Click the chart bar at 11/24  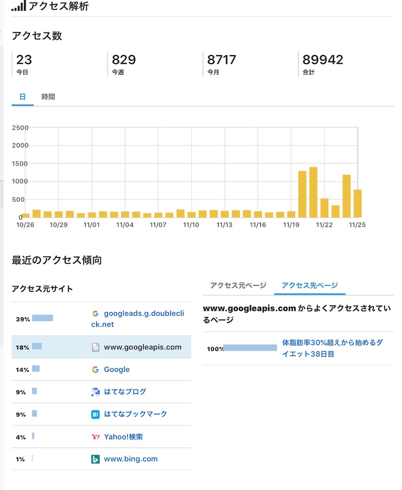346,196
